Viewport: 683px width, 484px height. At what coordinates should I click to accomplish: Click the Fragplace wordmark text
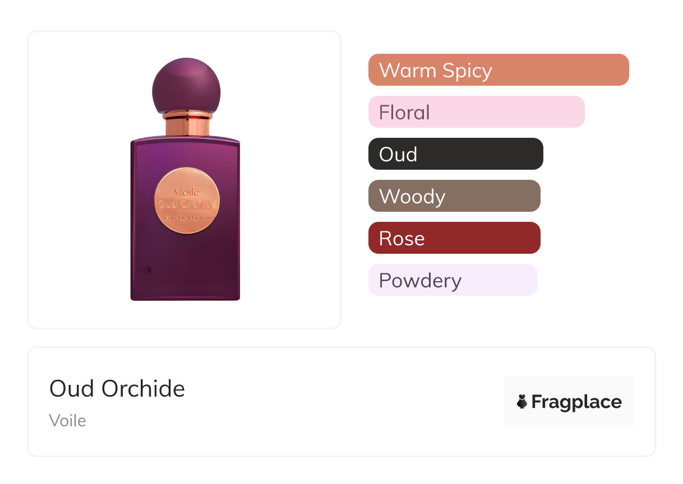click(576, 402)
